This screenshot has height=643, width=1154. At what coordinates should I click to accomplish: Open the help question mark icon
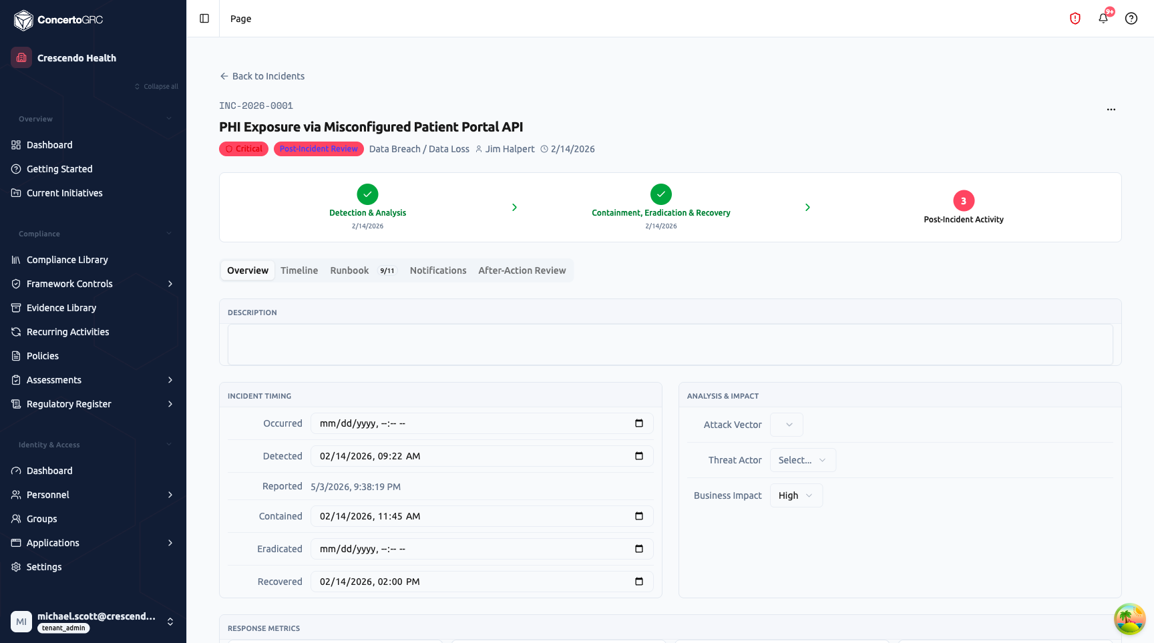coord(1131,19)
